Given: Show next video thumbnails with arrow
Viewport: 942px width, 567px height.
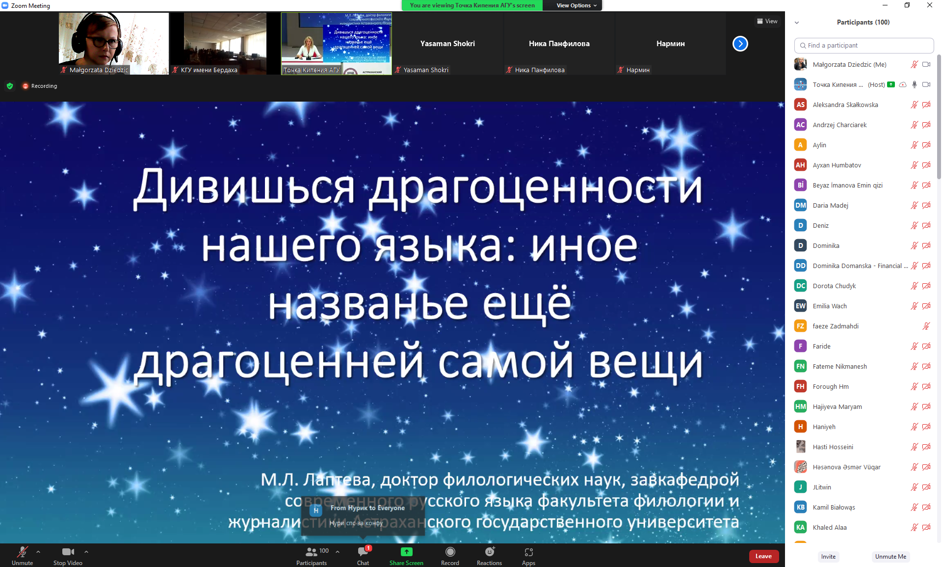Looking at the screenshot, I should pos(740,44).
